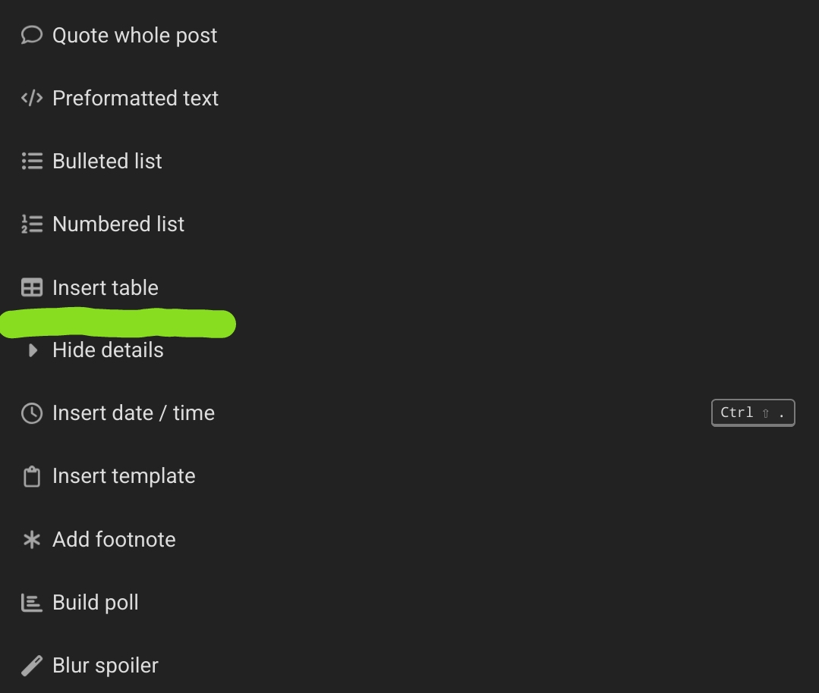Screen dimensions: 819x693
Task: Click the Hide details disclosure triangle
Action: pyautogui.click(x=33, y=350)
